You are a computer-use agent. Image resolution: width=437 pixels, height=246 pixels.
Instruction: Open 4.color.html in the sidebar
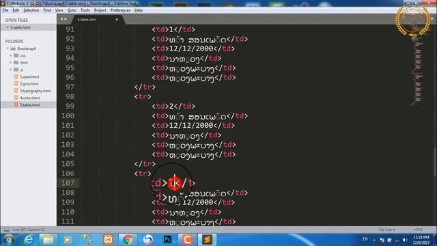tap(30, 98)
